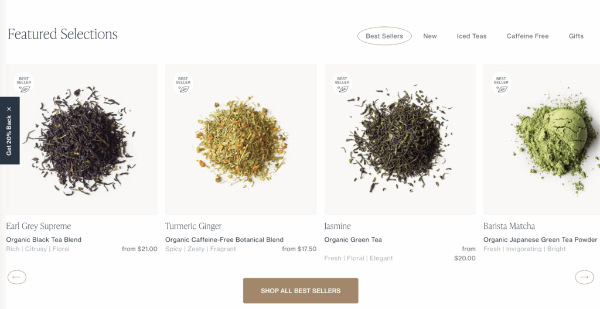Click Best Seller badge on Earl Grey Supreme

pyautogui.click(x=24, y=84)
